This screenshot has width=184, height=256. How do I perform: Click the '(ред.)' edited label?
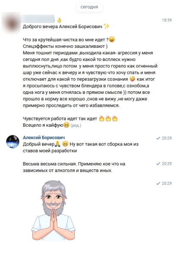coord(76,125)
